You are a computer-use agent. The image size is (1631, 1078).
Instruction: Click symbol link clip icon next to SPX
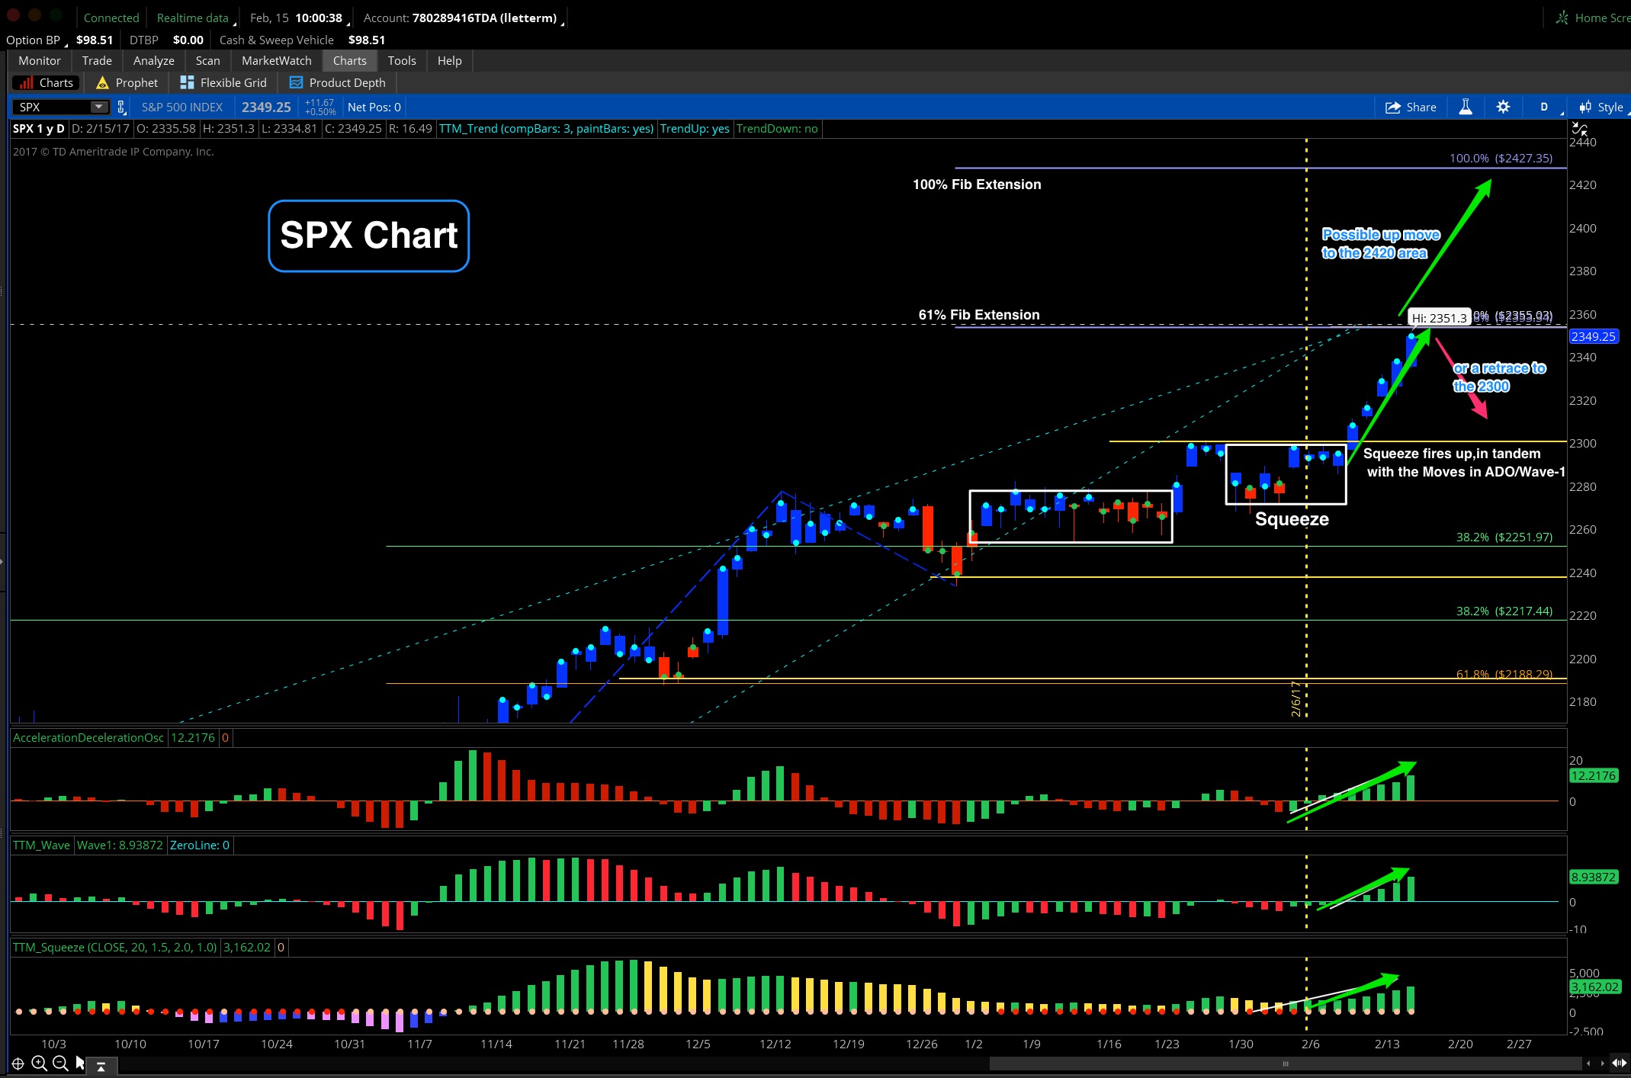pos(121,107)
